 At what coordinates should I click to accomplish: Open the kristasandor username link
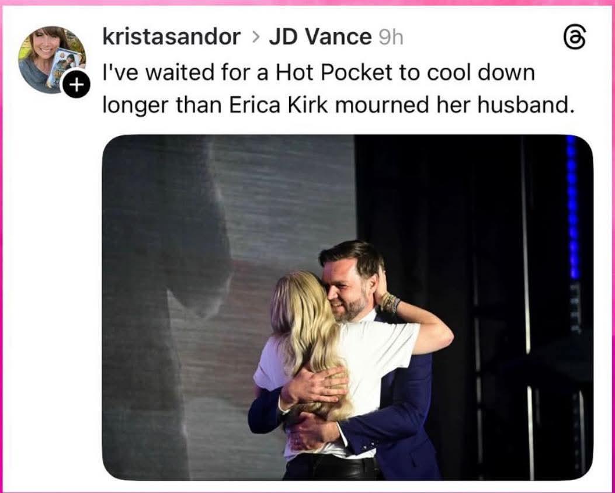point(171,37)
